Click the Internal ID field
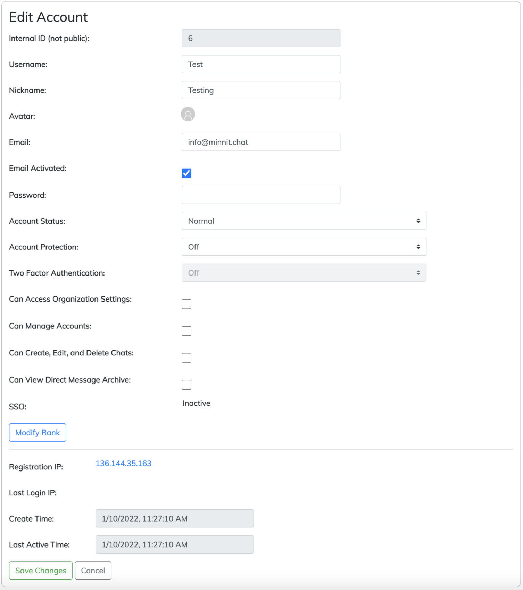This screenshot has height=590, width=523. point(261,38)
